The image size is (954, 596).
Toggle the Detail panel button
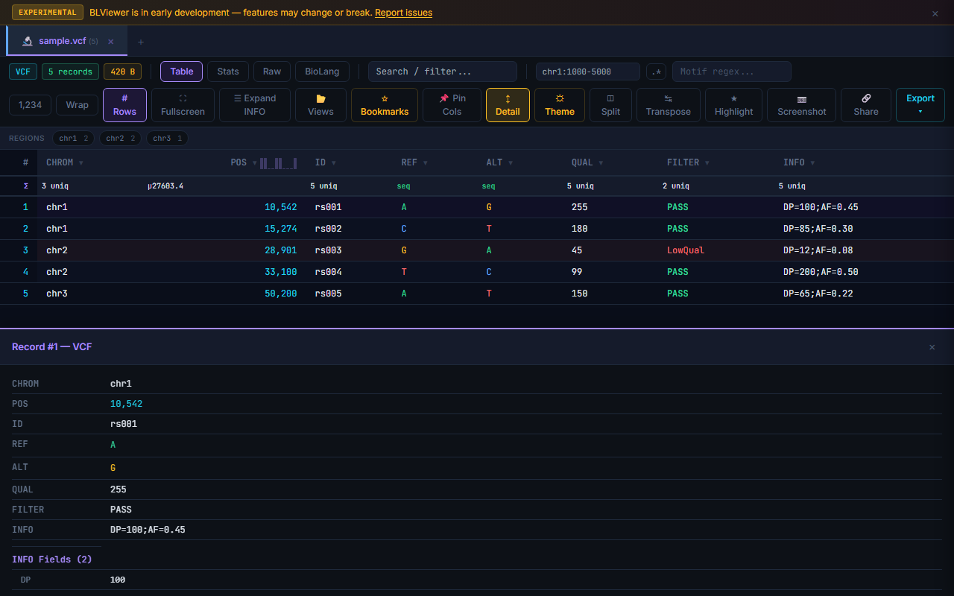tap(508, 105)
